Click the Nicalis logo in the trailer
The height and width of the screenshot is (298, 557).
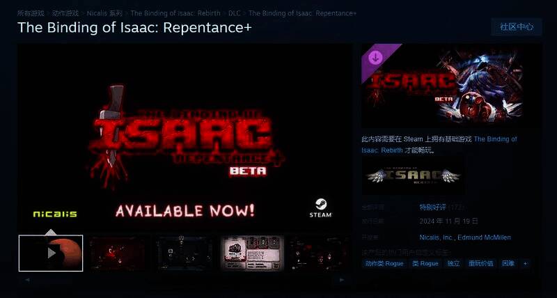(x=55, y=214)
